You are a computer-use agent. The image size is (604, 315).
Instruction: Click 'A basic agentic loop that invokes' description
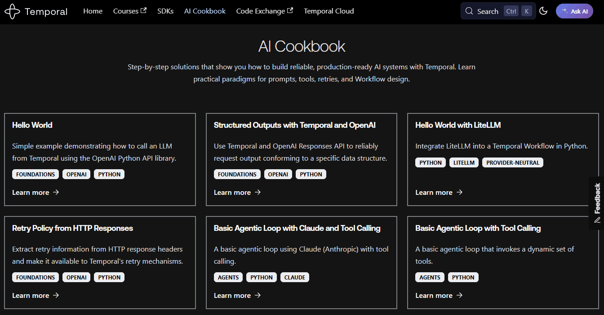(x=495, y=255)
